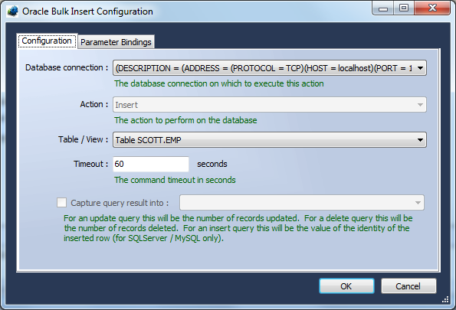Click the resize grip in the bottom corner
The image size is (456, 310).
tap(445, 300)
